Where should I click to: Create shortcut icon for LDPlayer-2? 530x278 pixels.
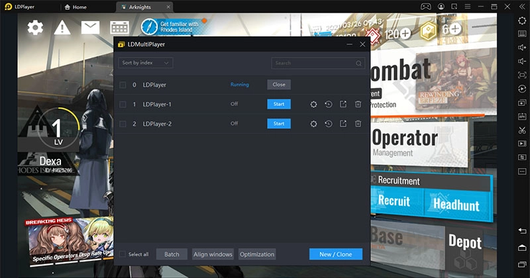(343, 124)
